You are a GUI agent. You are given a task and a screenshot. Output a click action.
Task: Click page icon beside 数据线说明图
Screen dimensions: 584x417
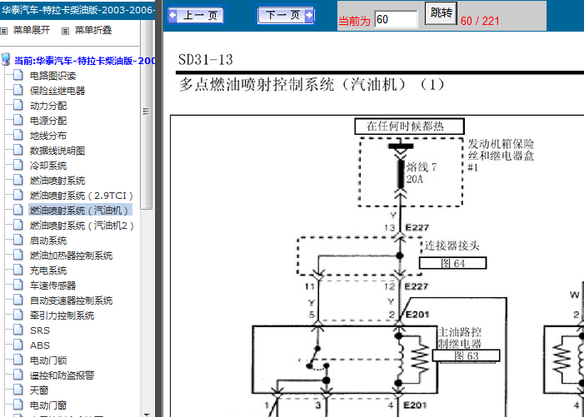tap(18, 150)
